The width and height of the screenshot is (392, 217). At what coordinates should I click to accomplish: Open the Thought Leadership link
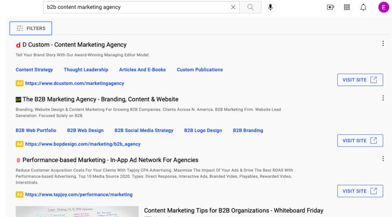click(86, 70)
